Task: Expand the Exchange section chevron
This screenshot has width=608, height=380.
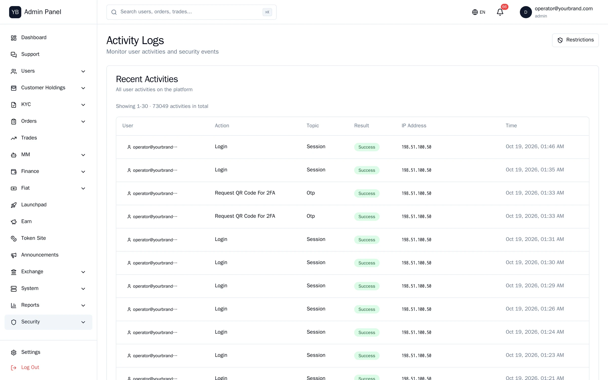Action: pyautogui.click(x=83, y=272)
